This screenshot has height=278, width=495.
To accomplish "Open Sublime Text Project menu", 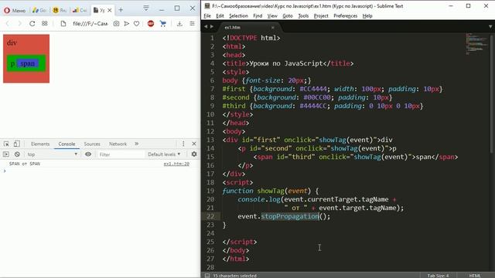I will click(x=321, y=15).
